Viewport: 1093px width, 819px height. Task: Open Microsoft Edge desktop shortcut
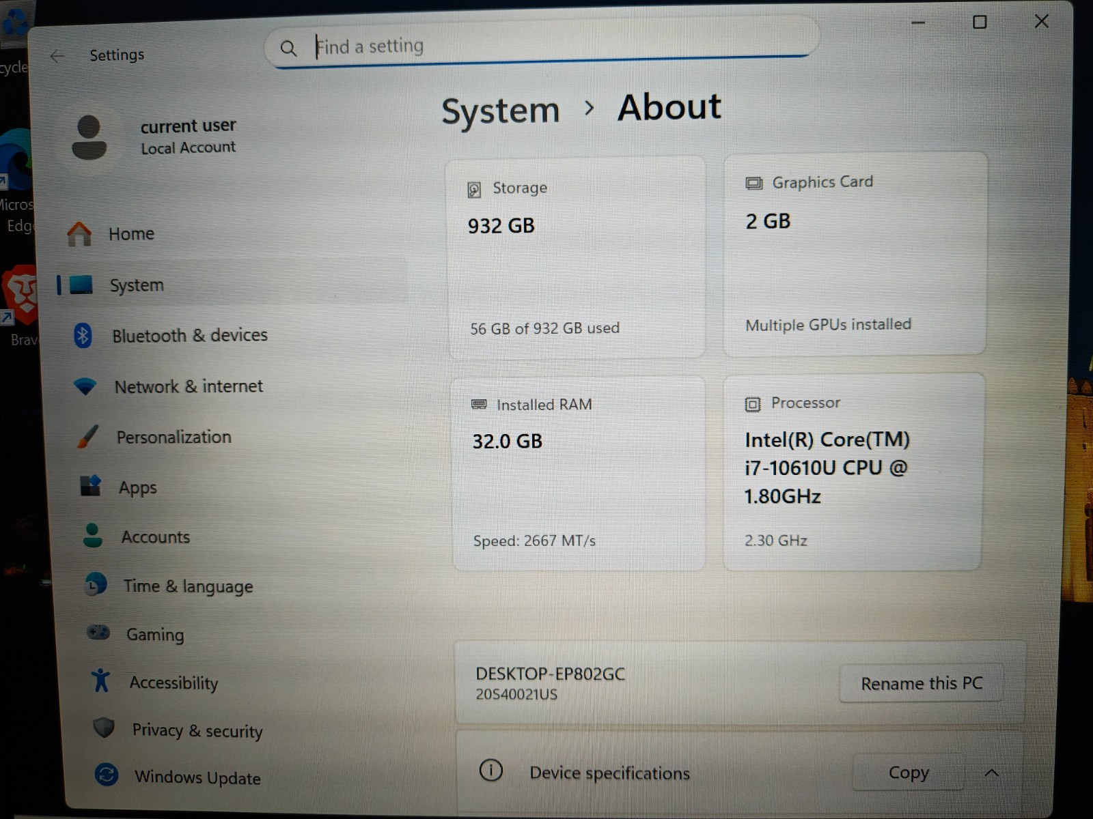(16, 181)
